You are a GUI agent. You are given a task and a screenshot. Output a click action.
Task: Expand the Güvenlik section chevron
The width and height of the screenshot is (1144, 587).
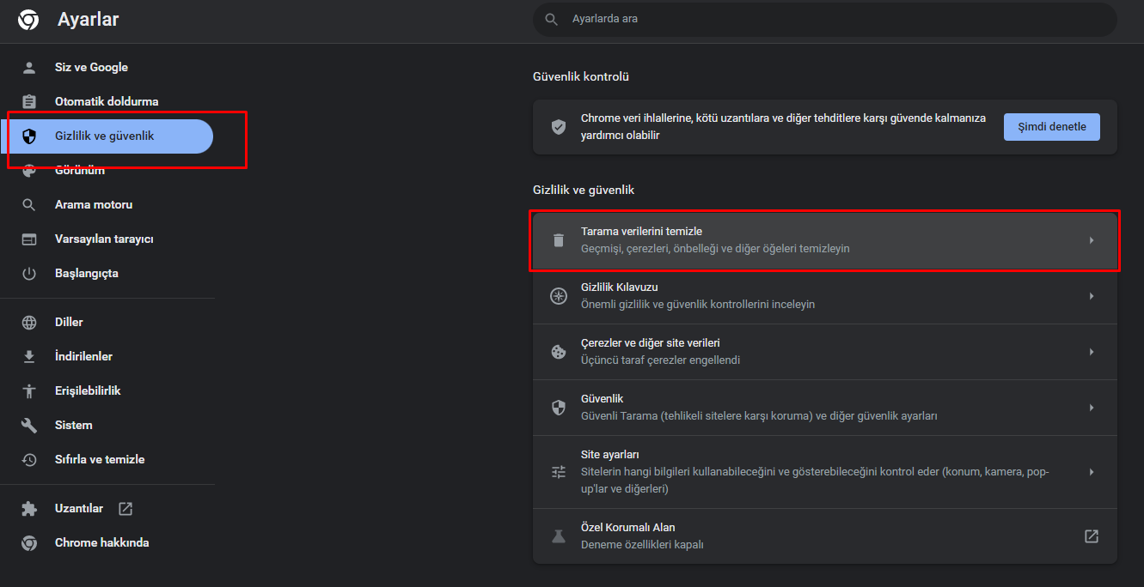click(1092, 407)
